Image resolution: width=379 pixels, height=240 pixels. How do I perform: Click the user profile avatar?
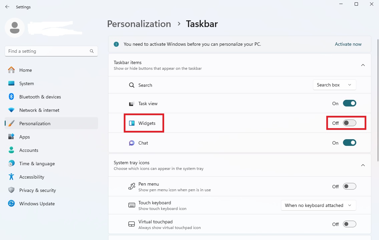click(14, 28)
